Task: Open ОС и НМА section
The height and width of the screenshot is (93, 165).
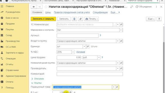Action: [11, 47]
